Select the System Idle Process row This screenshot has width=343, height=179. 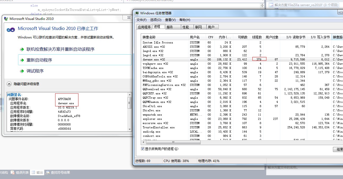coord(242,42)
